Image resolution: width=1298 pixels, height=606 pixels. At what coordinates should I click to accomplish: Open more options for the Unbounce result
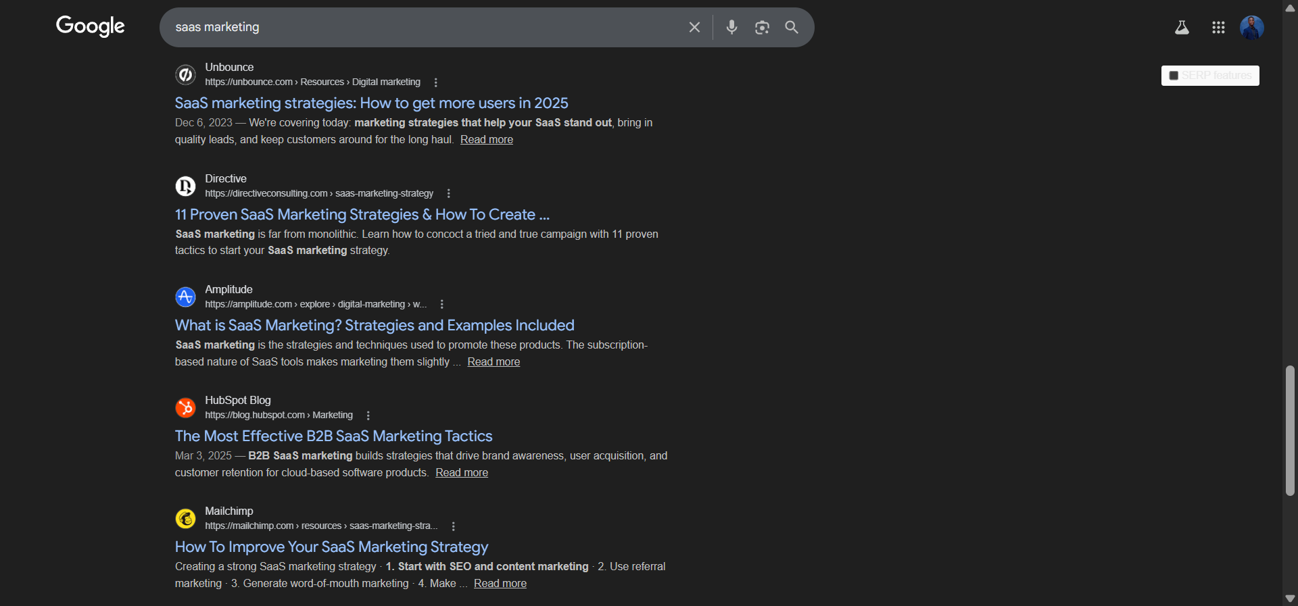click(x=436, y=82)
